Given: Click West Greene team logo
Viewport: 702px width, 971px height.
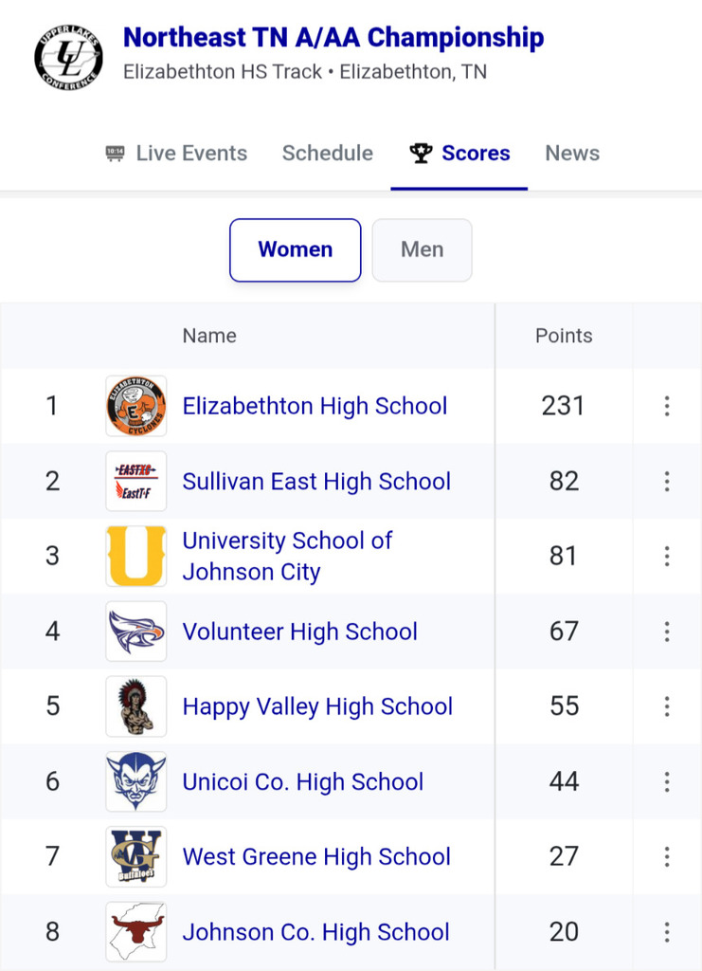Looking at the screenshot, I should [136, 856].
